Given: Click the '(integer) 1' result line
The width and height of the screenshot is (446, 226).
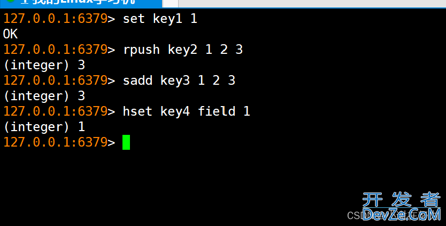Looking at the screenshot, I should (x=44, y=127).
